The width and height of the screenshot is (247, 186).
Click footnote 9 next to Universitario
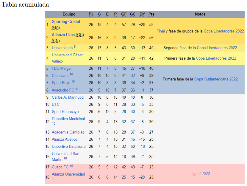[x=74, y=47]
